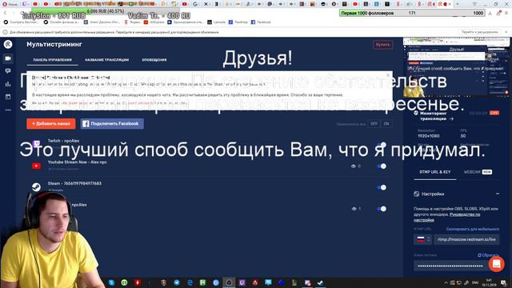Open OBS Studio from the taskbar
This screenshot has width=512, height=288.
[x=229, y=282]
